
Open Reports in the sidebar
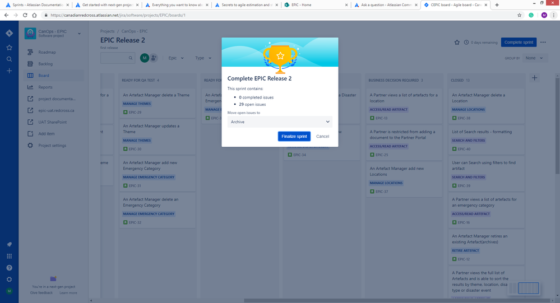point(54,87)
